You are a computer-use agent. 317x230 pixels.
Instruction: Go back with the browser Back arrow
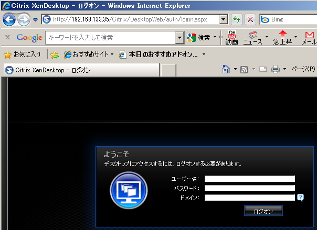(x=9, y=19)
